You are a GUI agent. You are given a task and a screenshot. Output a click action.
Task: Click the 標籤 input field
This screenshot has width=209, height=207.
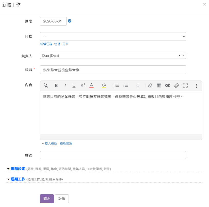coord(113,155)
